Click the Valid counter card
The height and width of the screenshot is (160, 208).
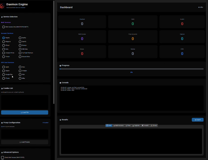(133, 22)
